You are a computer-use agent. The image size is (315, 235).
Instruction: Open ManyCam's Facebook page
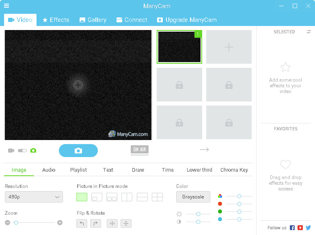[x=292, y=228]
